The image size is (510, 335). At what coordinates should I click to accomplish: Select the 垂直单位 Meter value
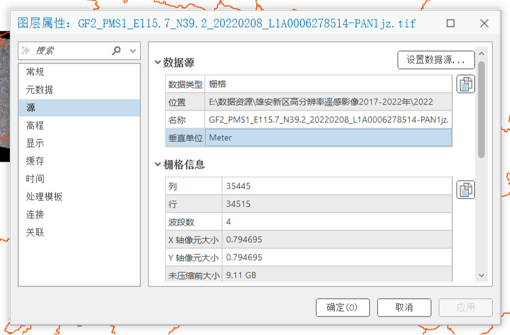coord(328,138)
